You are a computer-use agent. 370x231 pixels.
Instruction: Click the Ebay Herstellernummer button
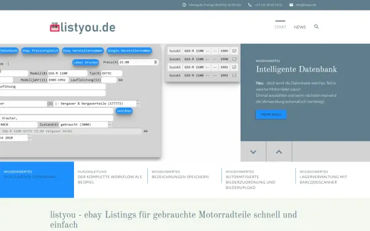[83, 51]
